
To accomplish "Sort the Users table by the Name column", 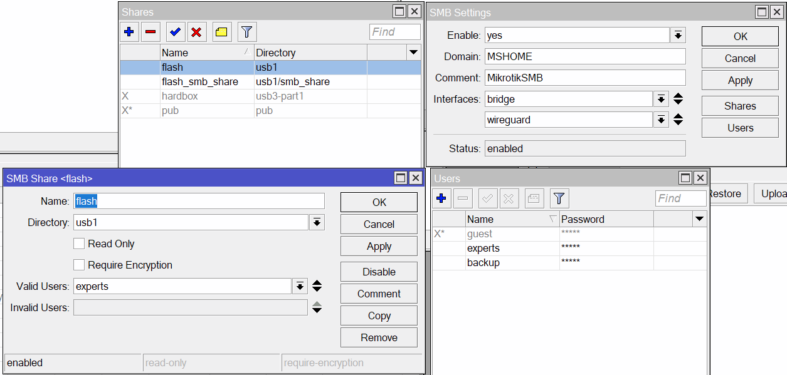I will click(512, 219).
